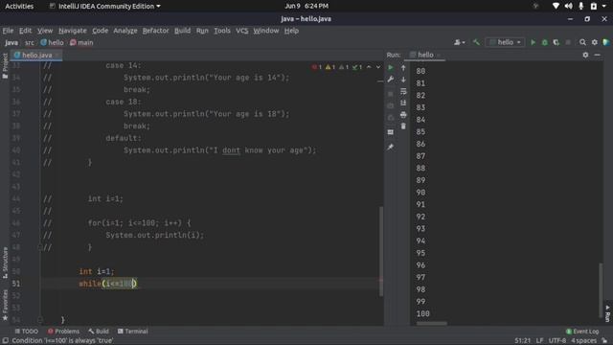Open the VCS menu

pyautogui.click(x=242, y=31)
